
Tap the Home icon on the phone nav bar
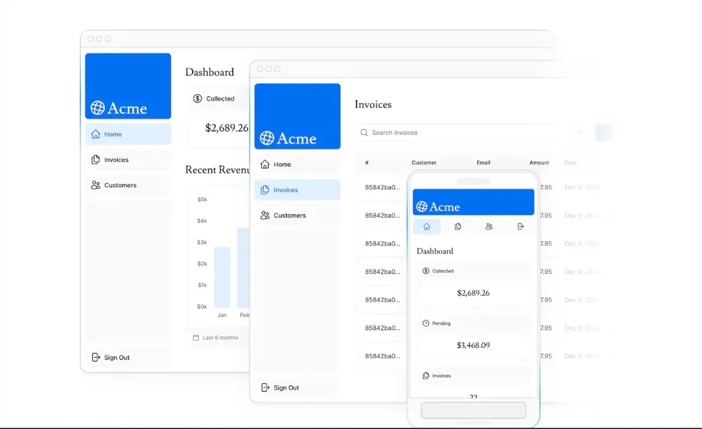[426, 226]
